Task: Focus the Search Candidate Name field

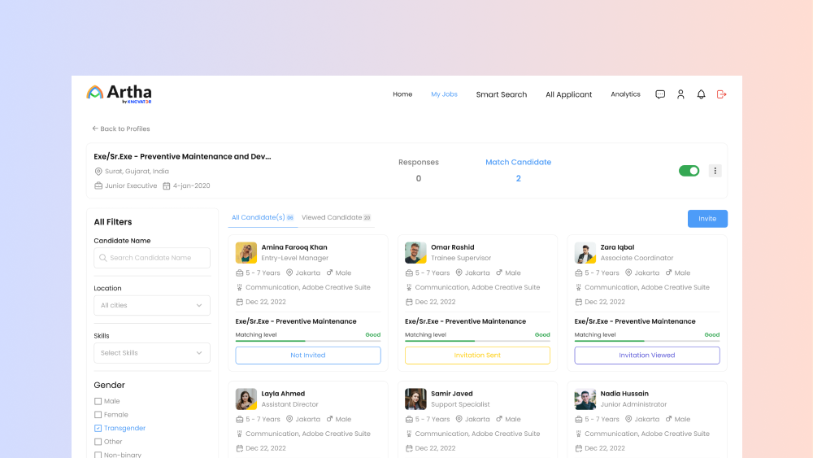Action: pos(152,258)
